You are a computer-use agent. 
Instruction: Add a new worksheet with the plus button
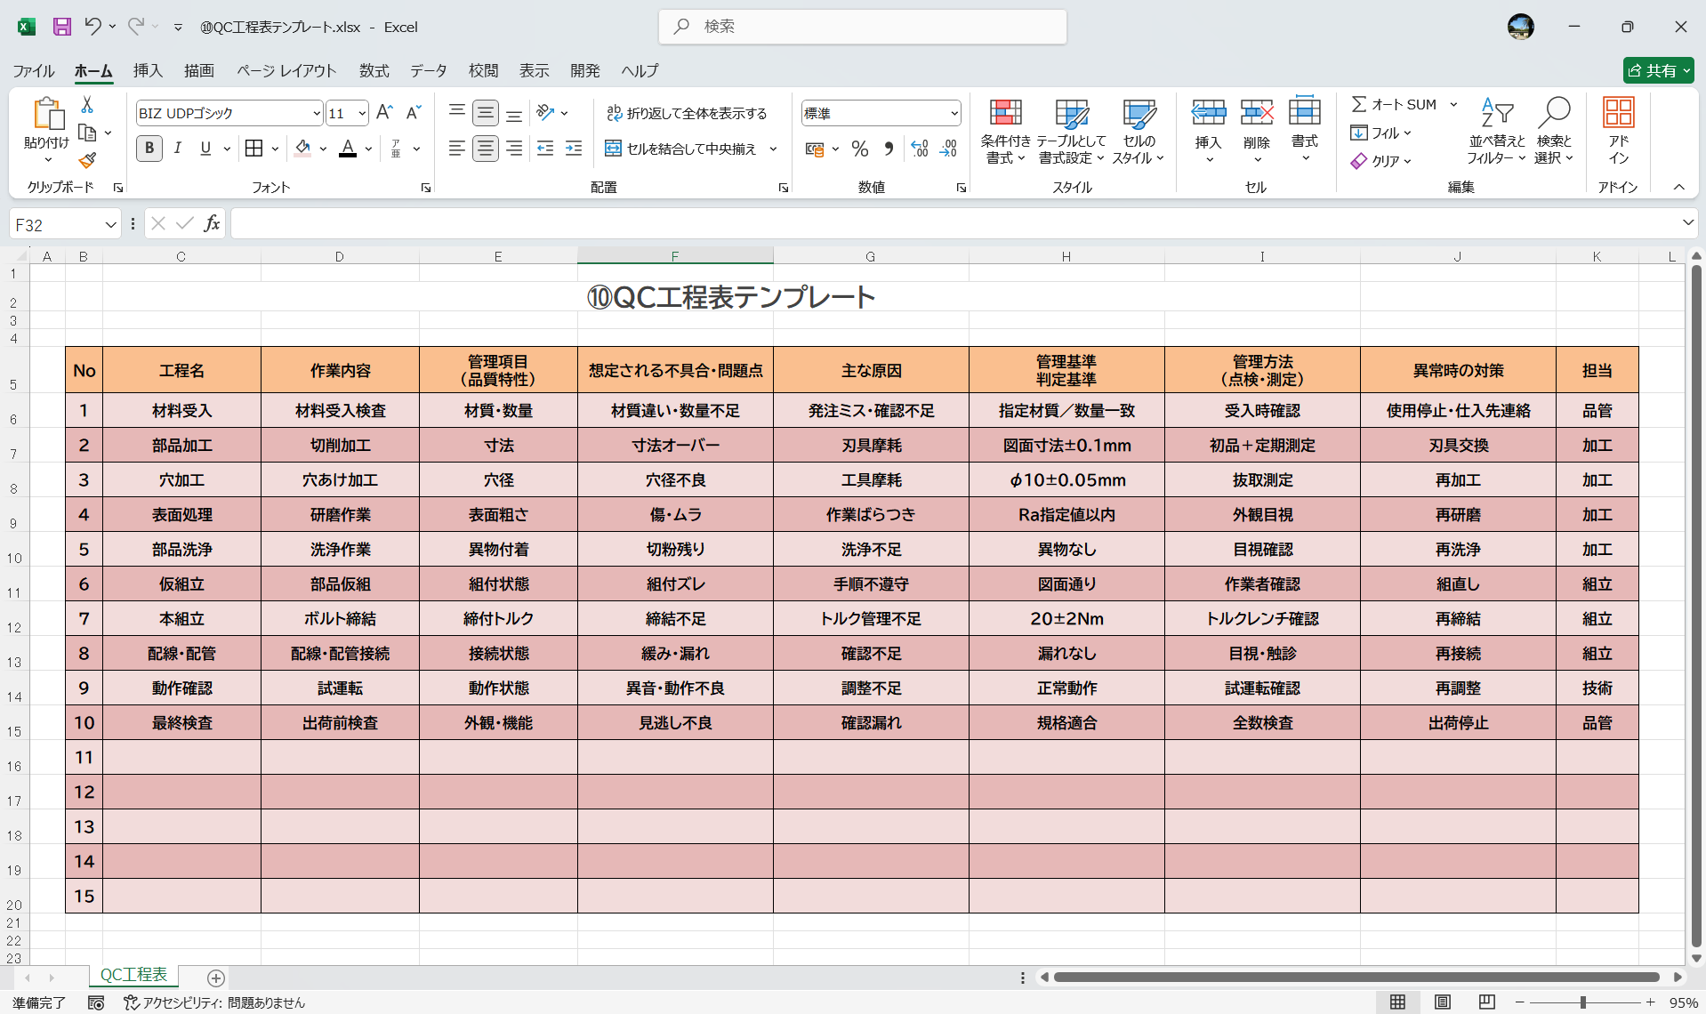[x=214, y=978]
